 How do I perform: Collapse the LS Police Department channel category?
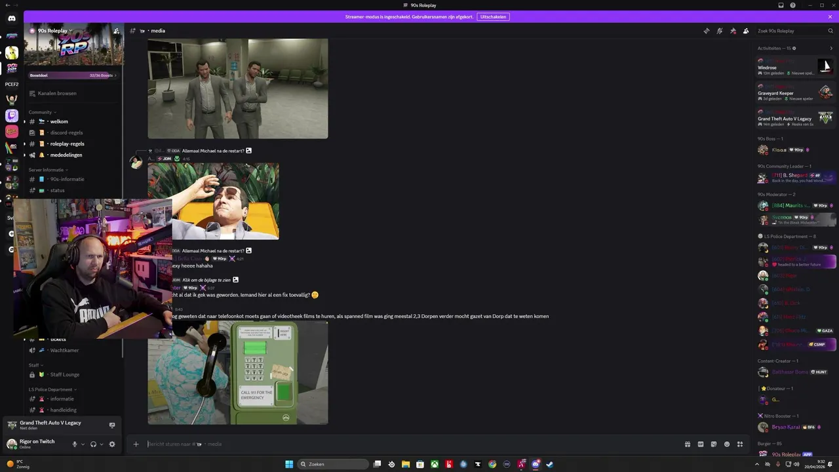[x=52, y=389]
